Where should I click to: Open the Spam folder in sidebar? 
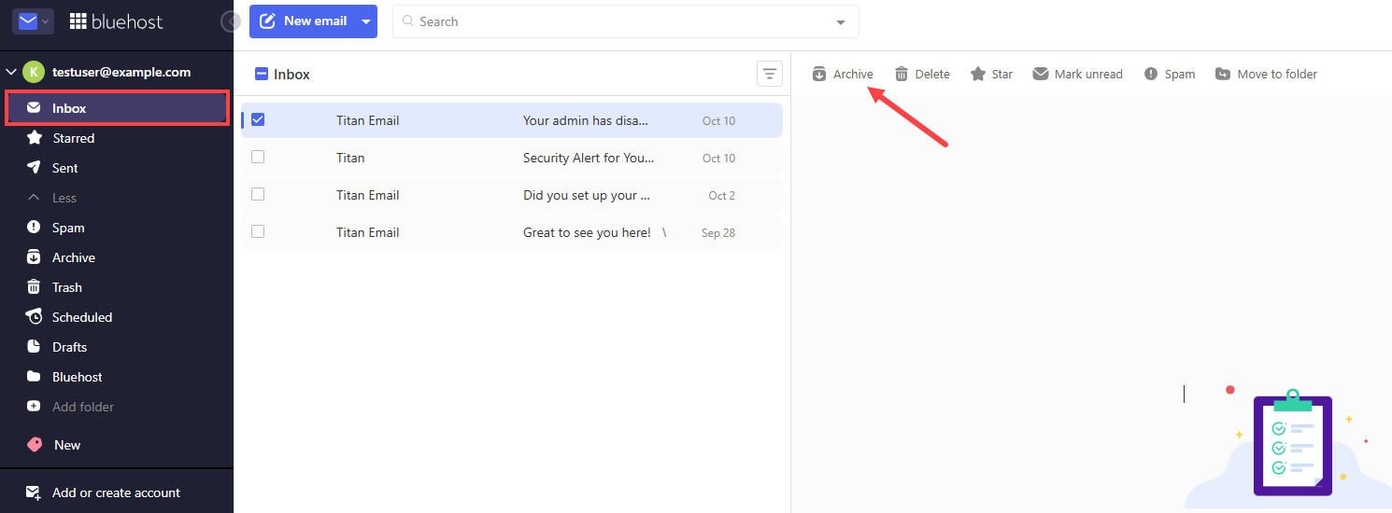pos(68,228)
